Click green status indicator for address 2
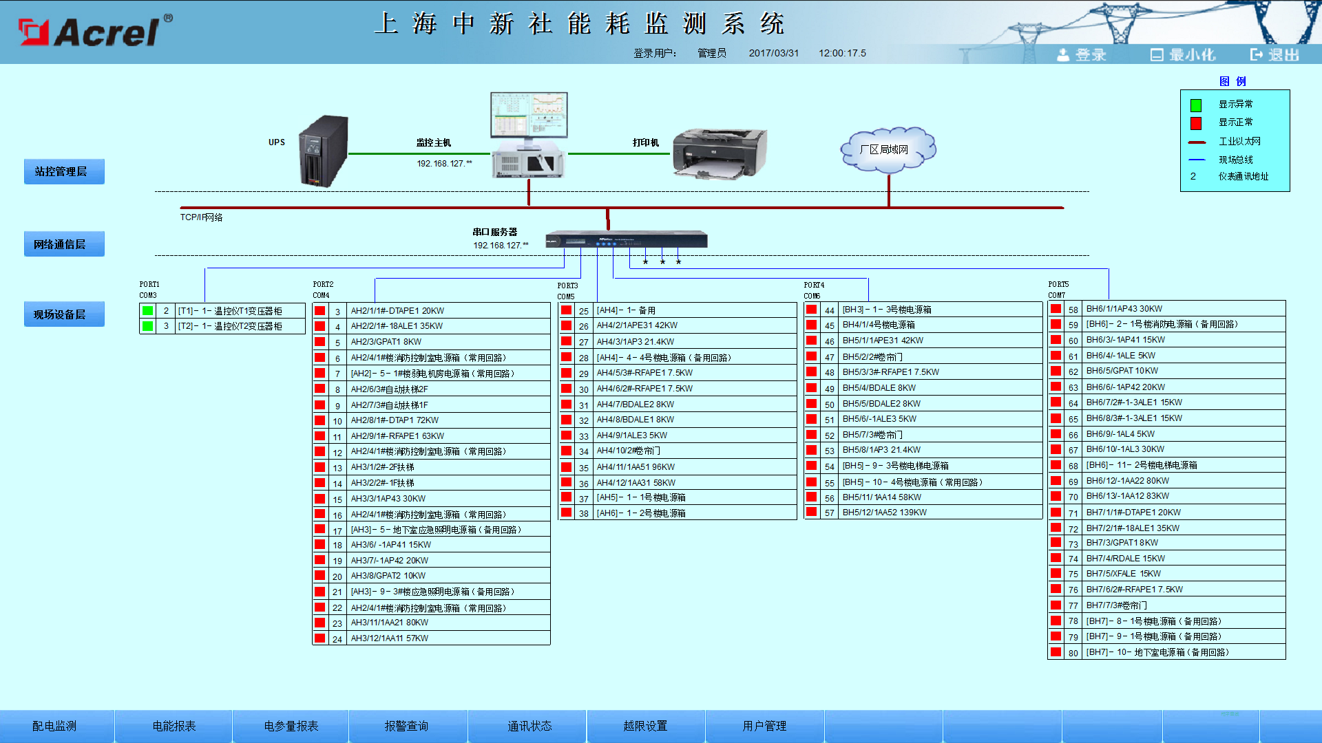1322x743 pixels. pos(147,310)
